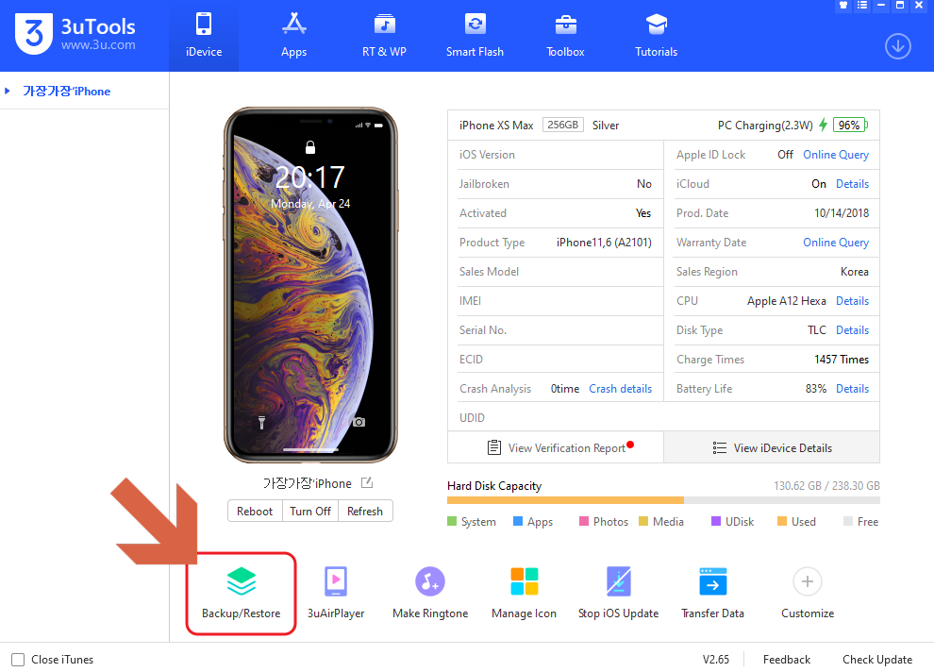This screenshot has height=672, width=934.
Task: Open Backup/Restore tool
Action: tap(242, 594)
